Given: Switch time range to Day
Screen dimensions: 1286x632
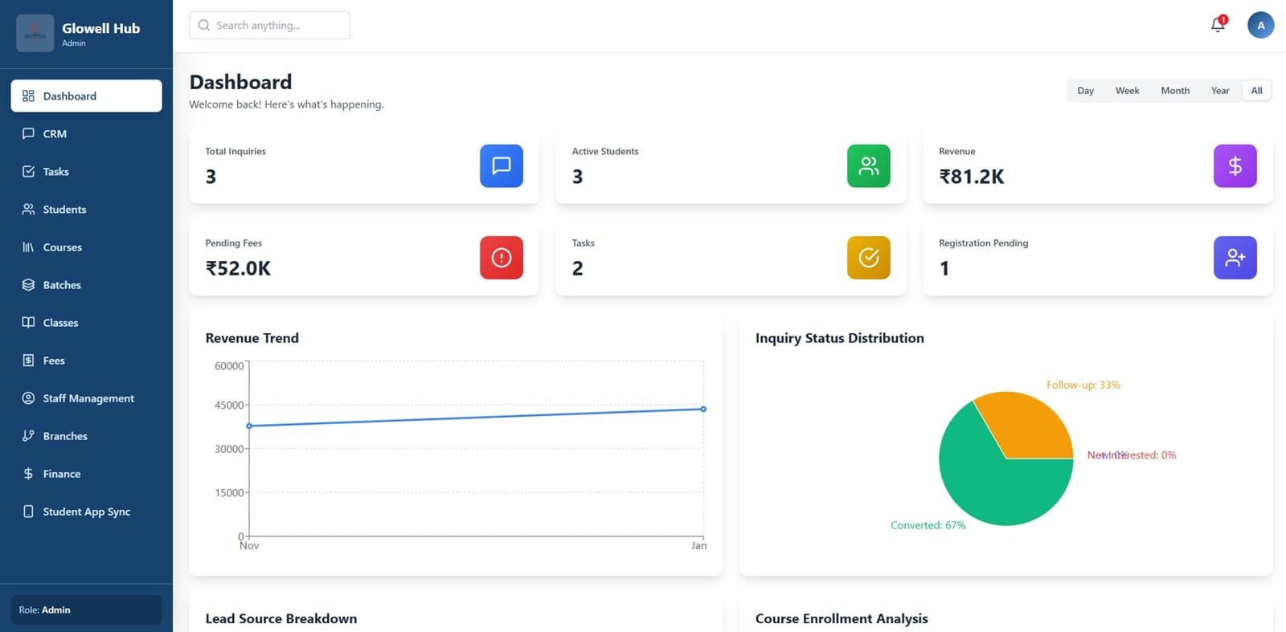Looking at the screenshot, I should [1085, 90].
